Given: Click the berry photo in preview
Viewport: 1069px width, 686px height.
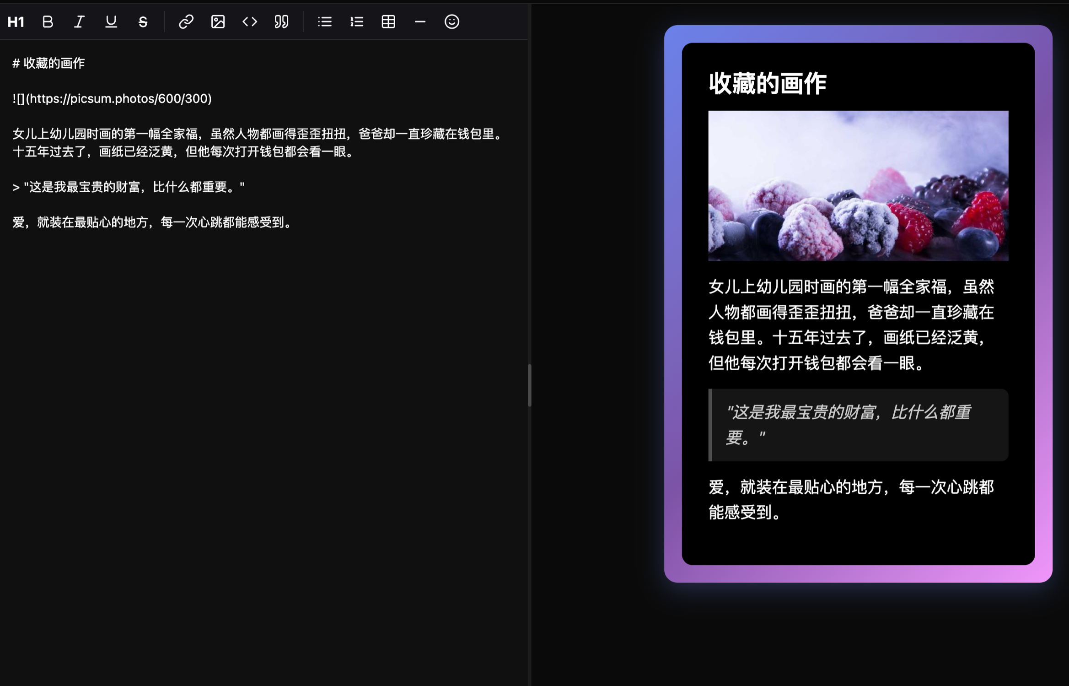Looking at the screenshot, I should [858, 185].
